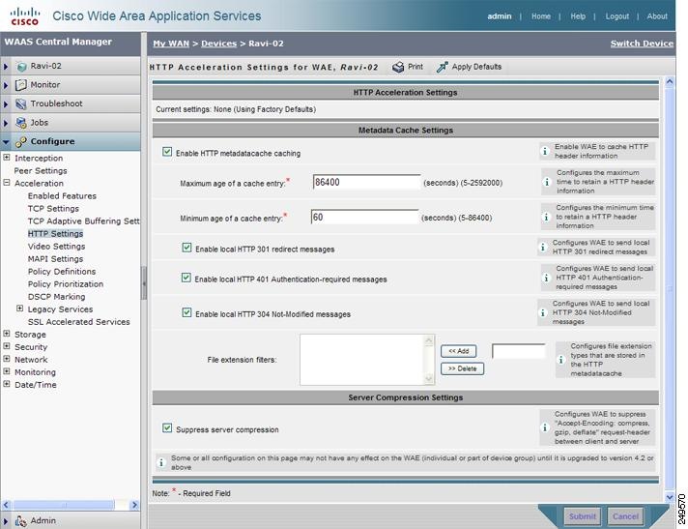Click the Switch Device link
Image resolution: width=688 pixels, height=529 pixels.
click(x=642, y=44)
